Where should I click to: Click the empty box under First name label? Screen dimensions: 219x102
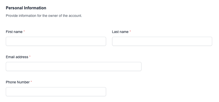(x=56, y=41)
